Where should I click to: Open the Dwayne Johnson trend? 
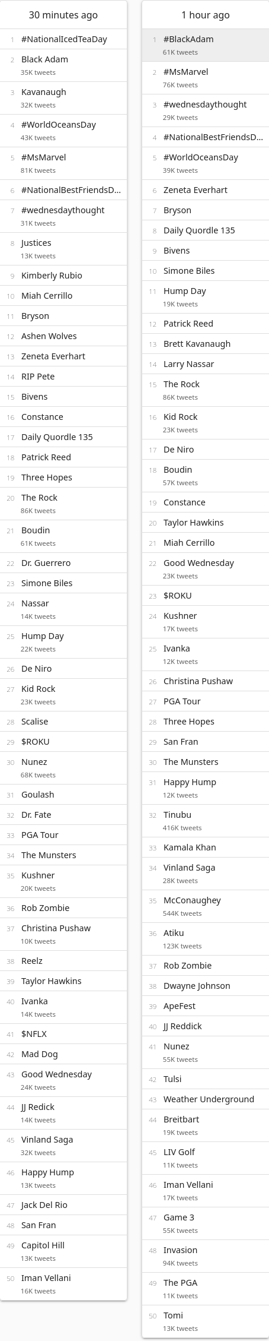(x=206, y=986)
